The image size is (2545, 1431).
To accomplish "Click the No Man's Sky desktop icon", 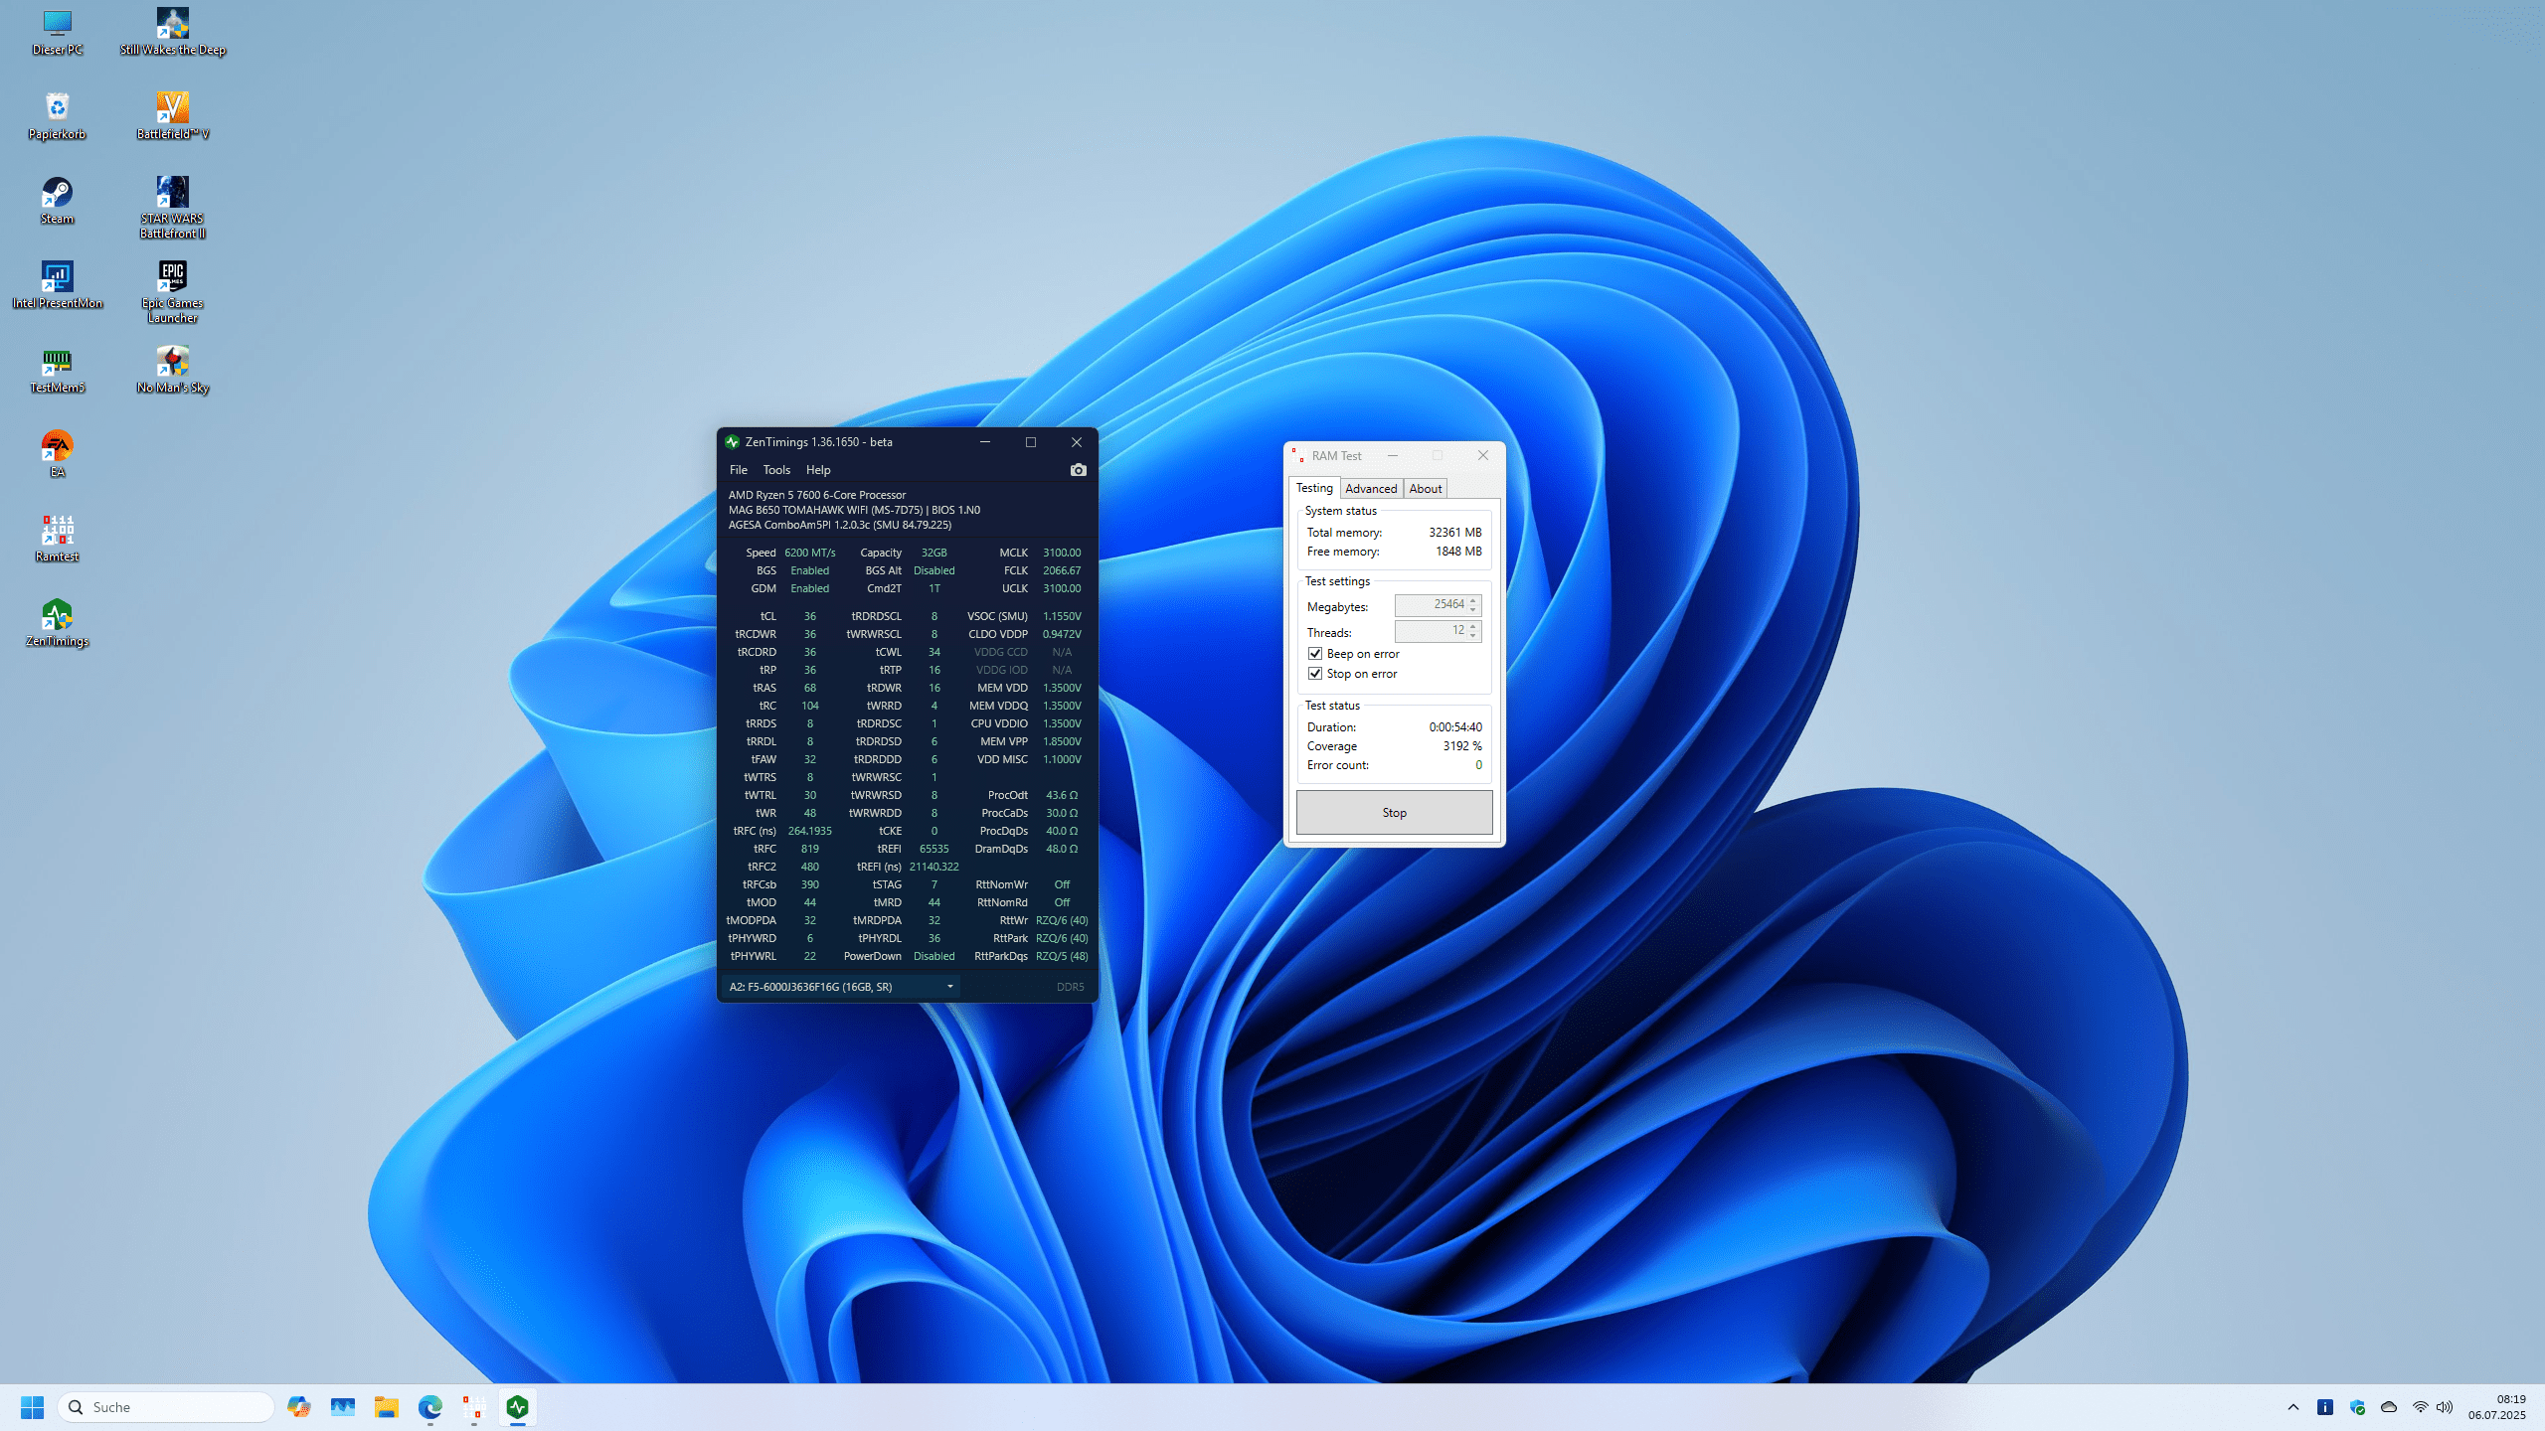I will (x=172, y=364).
